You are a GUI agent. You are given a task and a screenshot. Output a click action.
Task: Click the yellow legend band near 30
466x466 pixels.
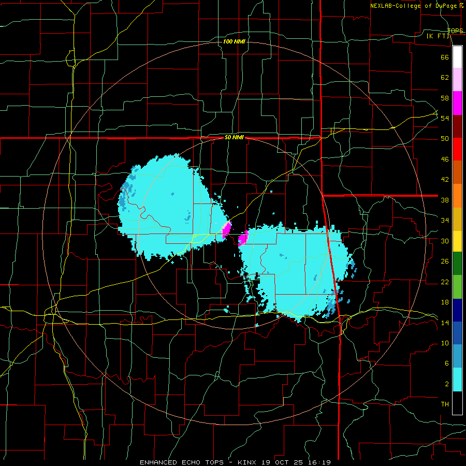click(457, 241)
